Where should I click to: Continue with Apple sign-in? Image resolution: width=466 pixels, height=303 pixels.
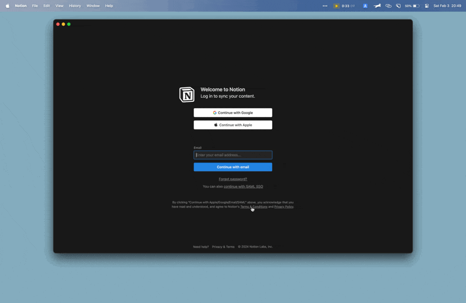(232, 125)
